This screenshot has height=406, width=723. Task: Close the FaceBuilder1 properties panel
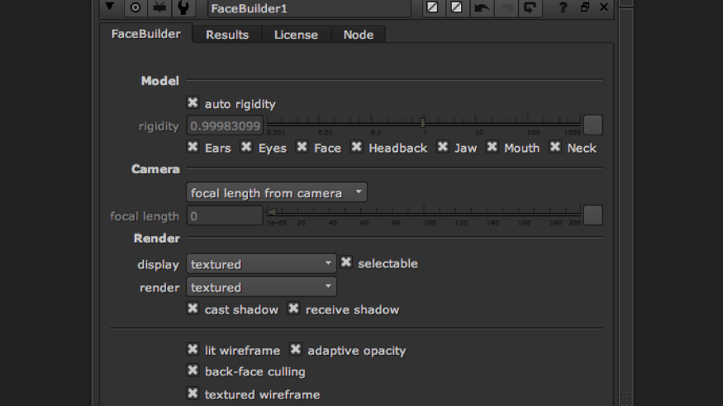[x=603, y=7]
